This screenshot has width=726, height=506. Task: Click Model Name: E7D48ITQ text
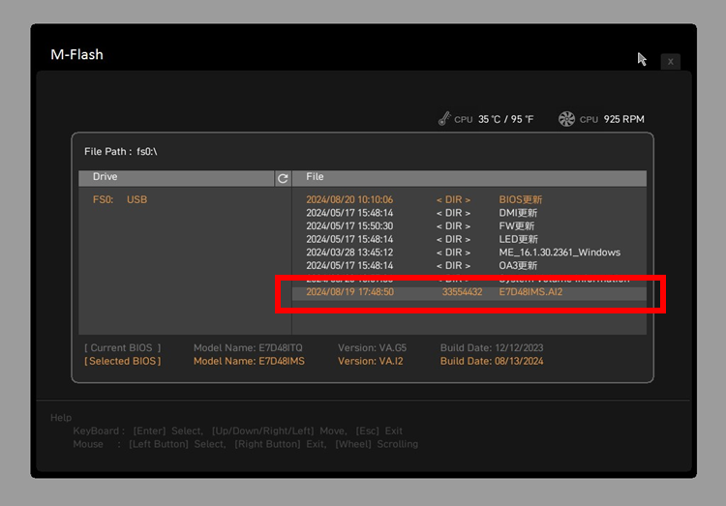pyautogui.click(x=248, y=347)
